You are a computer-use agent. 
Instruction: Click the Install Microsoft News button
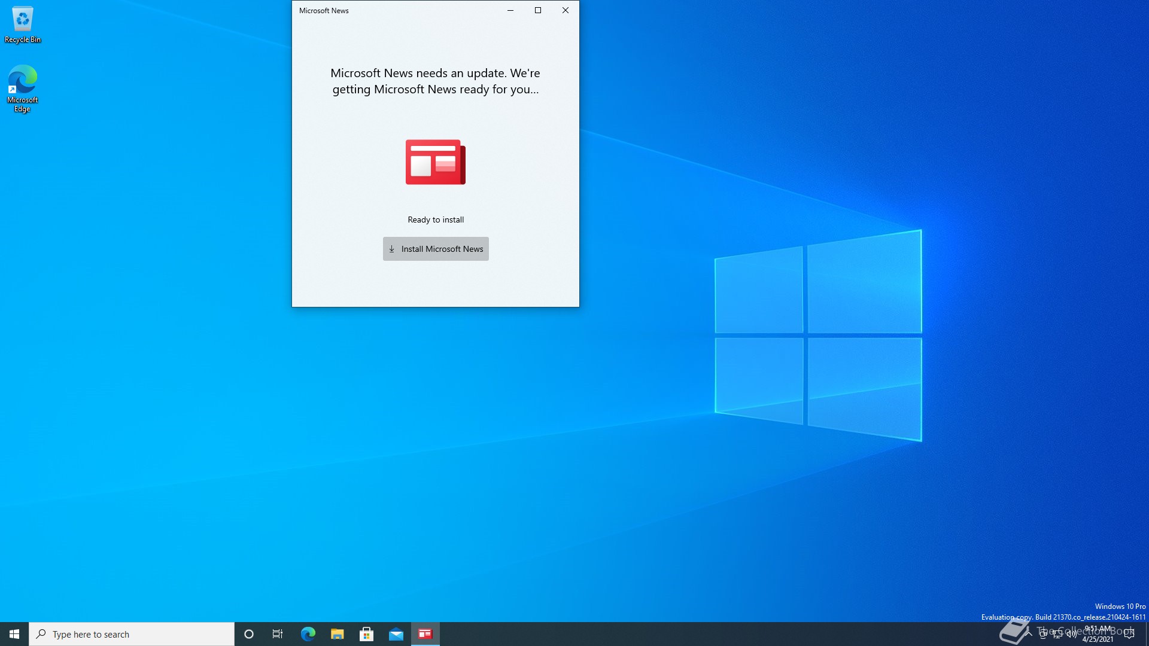click(436, 249)
